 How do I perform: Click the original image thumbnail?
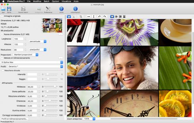point(52,26)
